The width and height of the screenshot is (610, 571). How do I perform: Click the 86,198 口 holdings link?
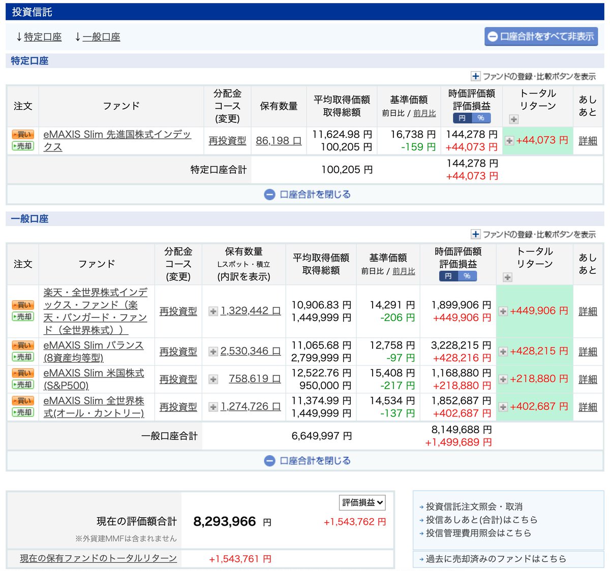(279, 141)
